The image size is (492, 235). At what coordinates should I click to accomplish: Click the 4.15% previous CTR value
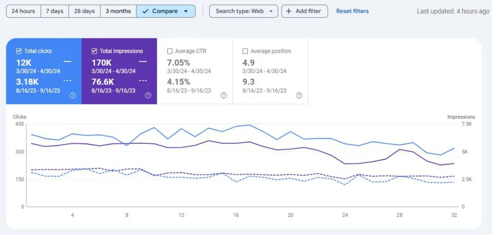point(179,82)
